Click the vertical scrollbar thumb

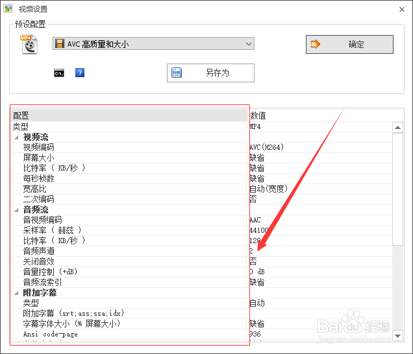coord(397,189)
